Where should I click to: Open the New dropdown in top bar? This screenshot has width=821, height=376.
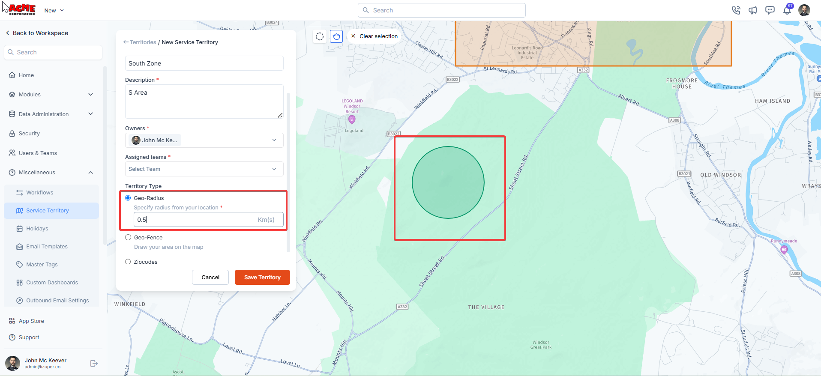(54, 10)
